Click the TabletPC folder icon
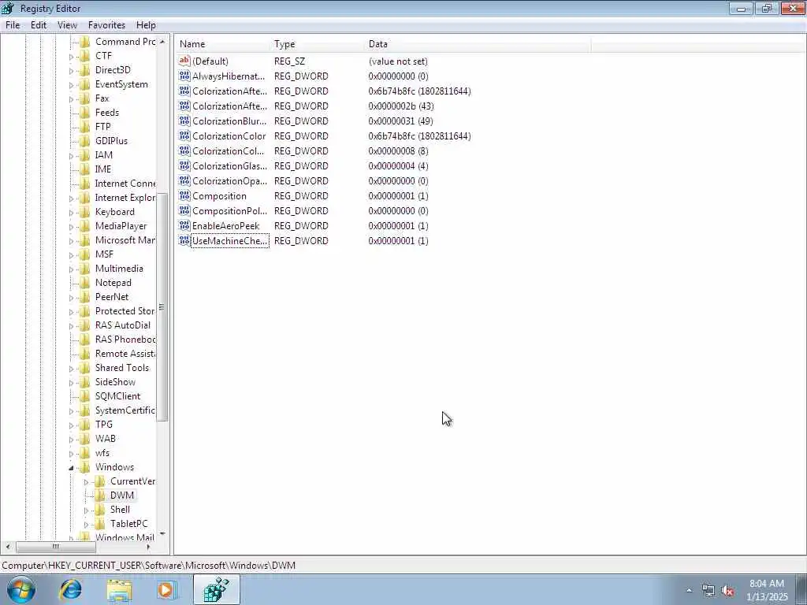Viewport: 807px width, 605px height. [100, 523]
